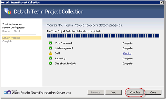This screenshot has width=166, height=99.
Task: Click Complete status of Reporting
Action: [x=127, y=58]
